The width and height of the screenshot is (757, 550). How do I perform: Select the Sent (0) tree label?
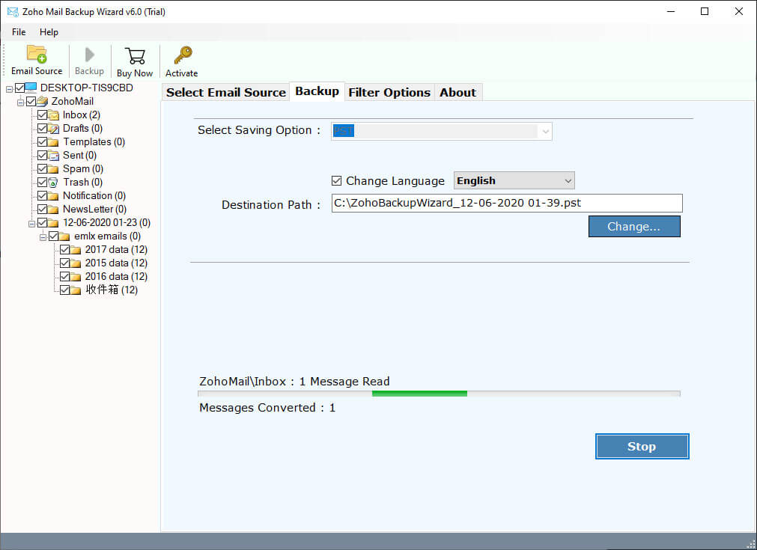click(x=79, y=156)
